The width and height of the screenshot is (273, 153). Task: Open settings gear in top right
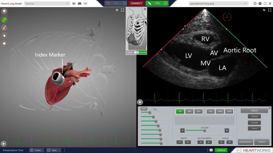pyautogui.click(x=260, y=3)
